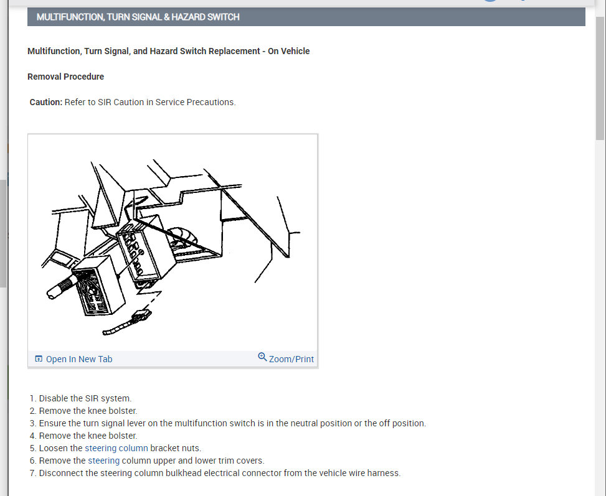606x496 pixels.
Task: Click the Multifunction, Turn Signal & Hazard Switch header
Action: click(306, 17)
